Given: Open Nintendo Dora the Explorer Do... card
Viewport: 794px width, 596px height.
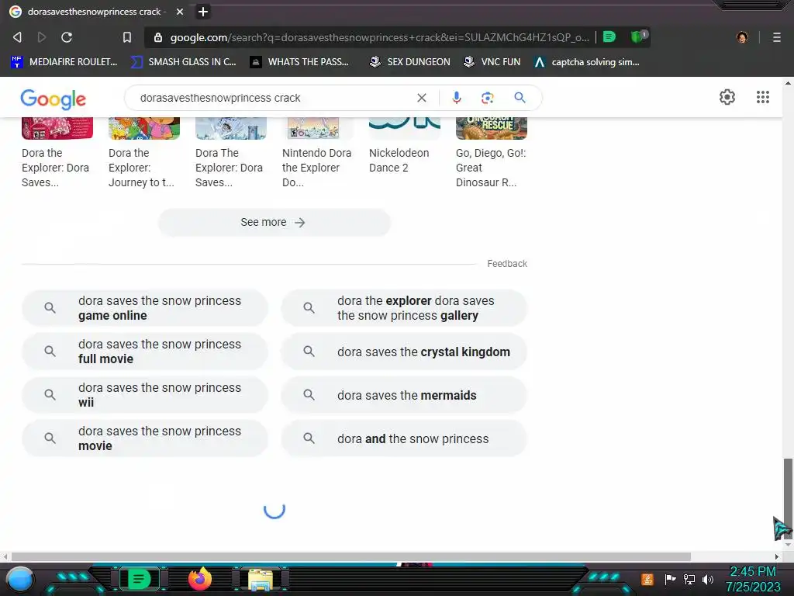Looking at the screenshot, I should pos(317,154).
